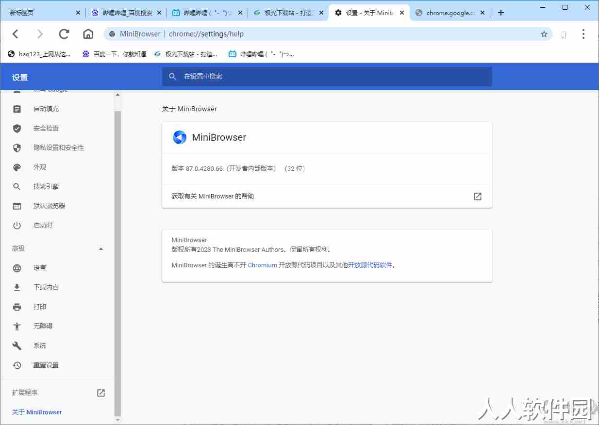Click the reset settings clock icon
Screen dimensions: 599x425
tap(17, 365)
